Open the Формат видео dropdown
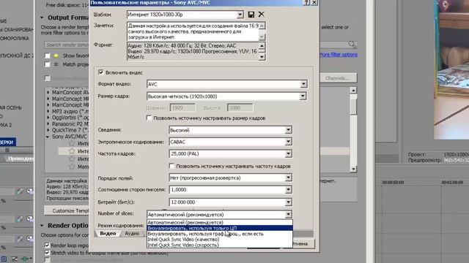The width and height of the screenshot is (469, 263). (303, 84)
